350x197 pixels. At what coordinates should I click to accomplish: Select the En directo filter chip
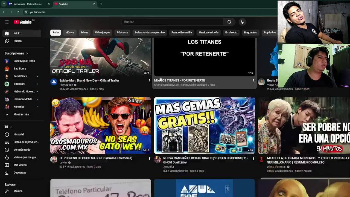(x=231, y=33)
